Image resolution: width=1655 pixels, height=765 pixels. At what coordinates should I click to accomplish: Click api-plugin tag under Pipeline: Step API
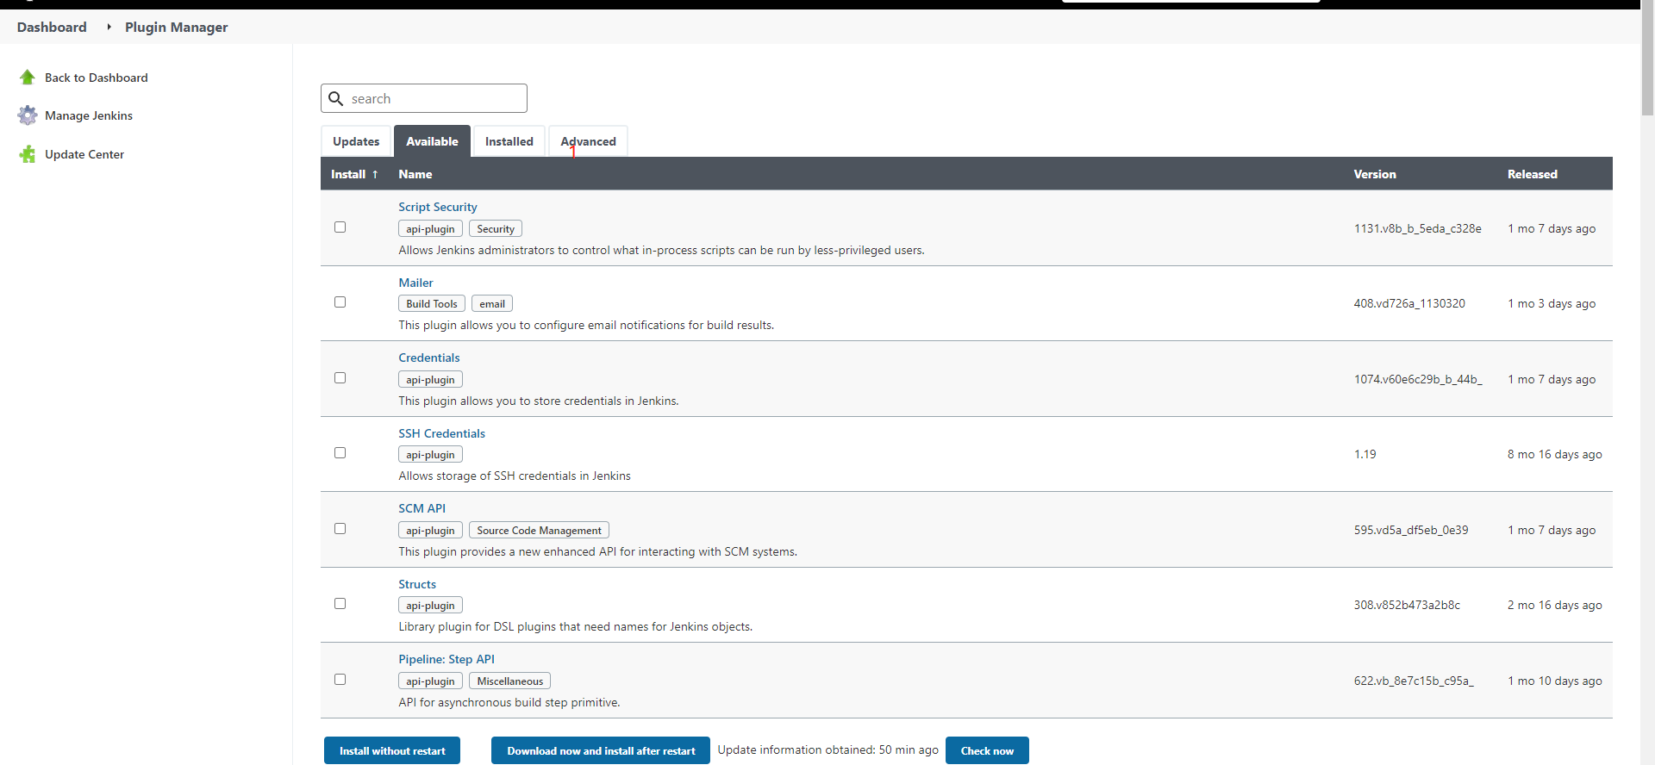pyautogui.click(x=430, y=681)
